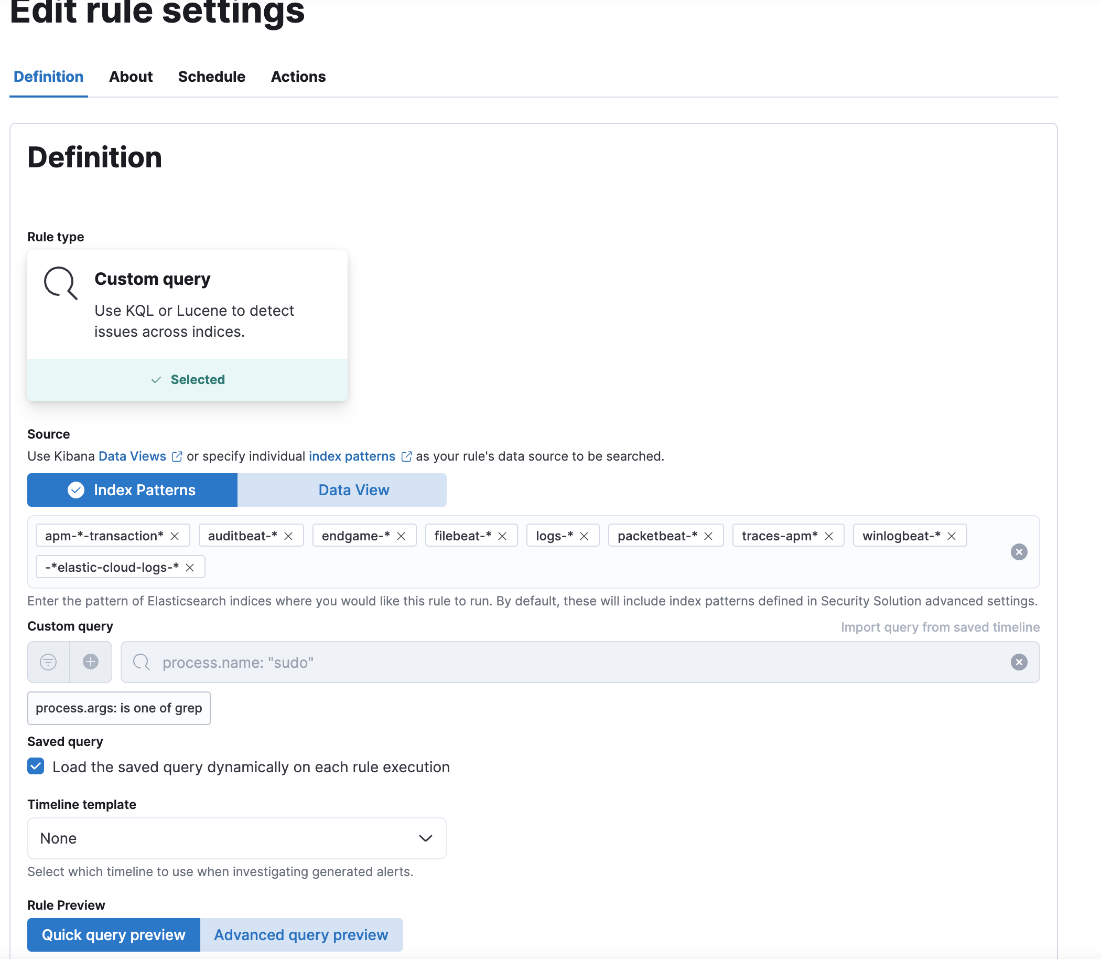This screenshot has height=959, width=1101.
Task: Go to the Schedule tab
Action: (211, 77)
